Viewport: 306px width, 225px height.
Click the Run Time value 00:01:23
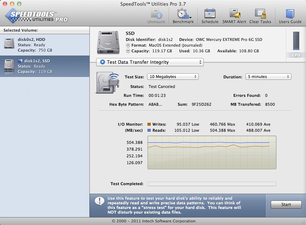[x=157, y=95]
